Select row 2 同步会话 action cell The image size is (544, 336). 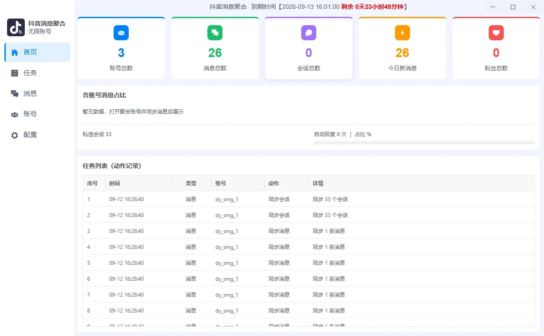279,215
